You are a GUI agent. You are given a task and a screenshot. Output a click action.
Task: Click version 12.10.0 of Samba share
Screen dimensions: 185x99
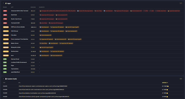33,52
